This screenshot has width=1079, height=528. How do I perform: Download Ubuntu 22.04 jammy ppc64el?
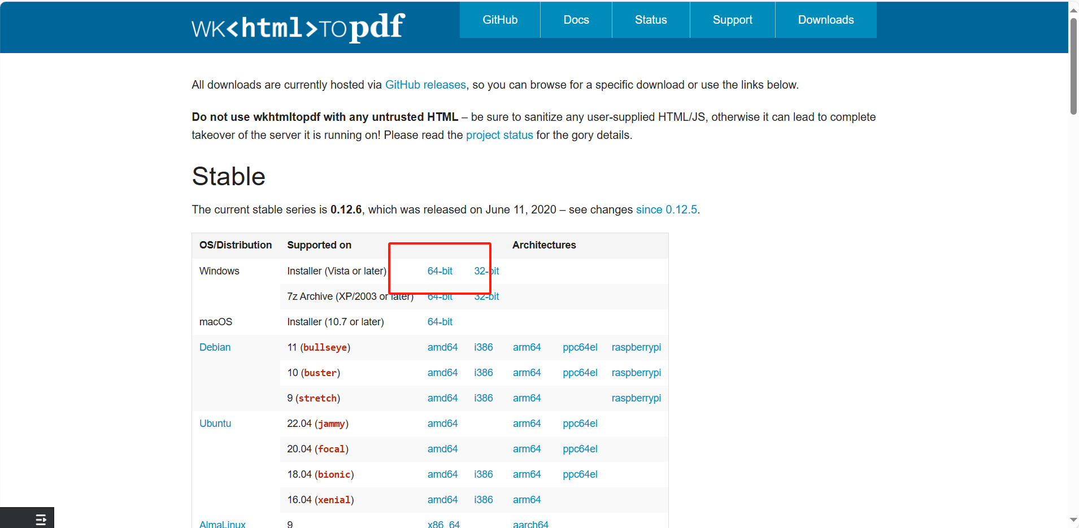(580, 424)
